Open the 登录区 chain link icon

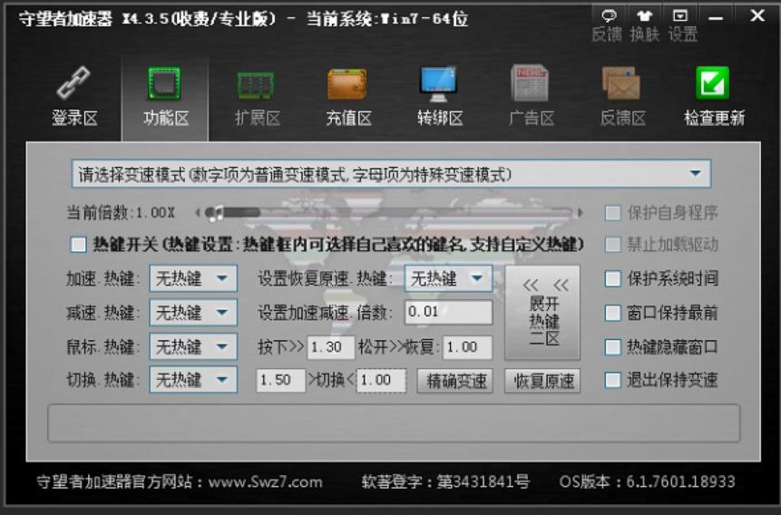[73, 83]
